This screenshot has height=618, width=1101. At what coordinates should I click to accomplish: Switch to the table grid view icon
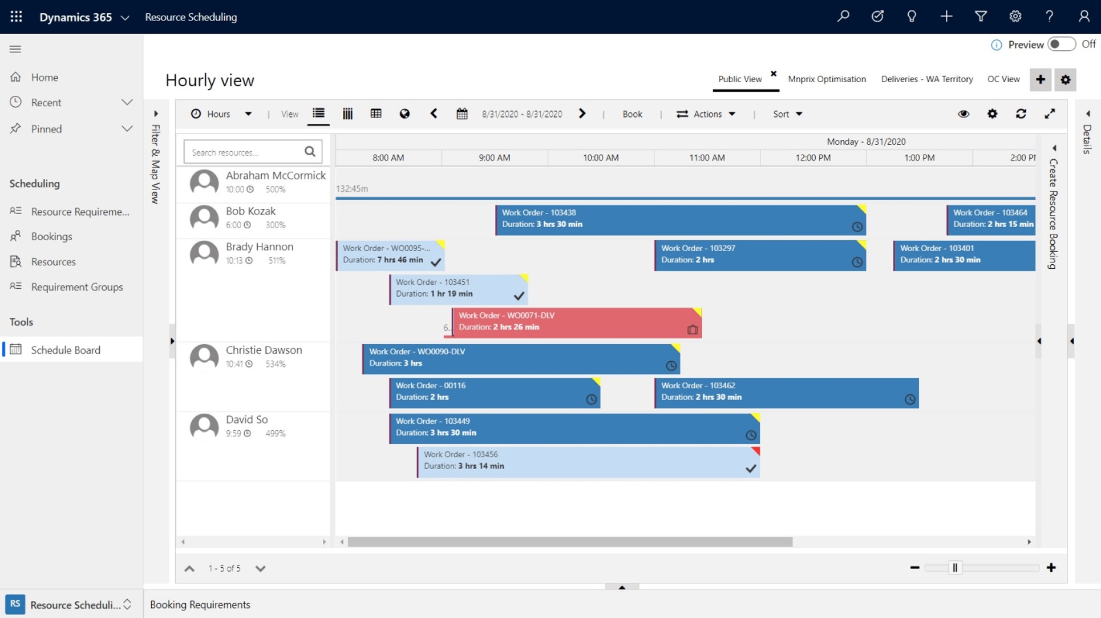(376, 114)
